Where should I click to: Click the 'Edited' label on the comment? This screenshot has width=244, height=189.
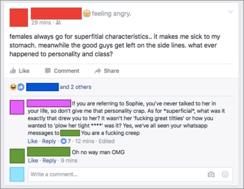(x=107, y=141)
